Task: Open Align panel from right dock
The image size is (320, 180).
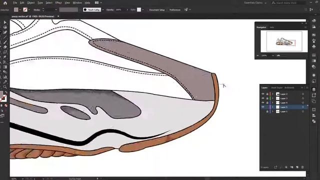Action: pos(314,115)
